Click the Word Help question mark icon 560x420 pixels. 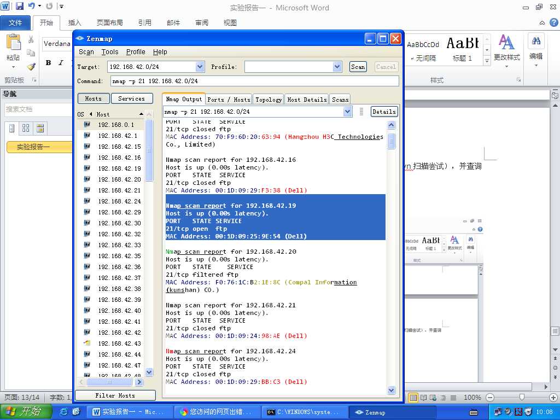[x=553, y=22]
